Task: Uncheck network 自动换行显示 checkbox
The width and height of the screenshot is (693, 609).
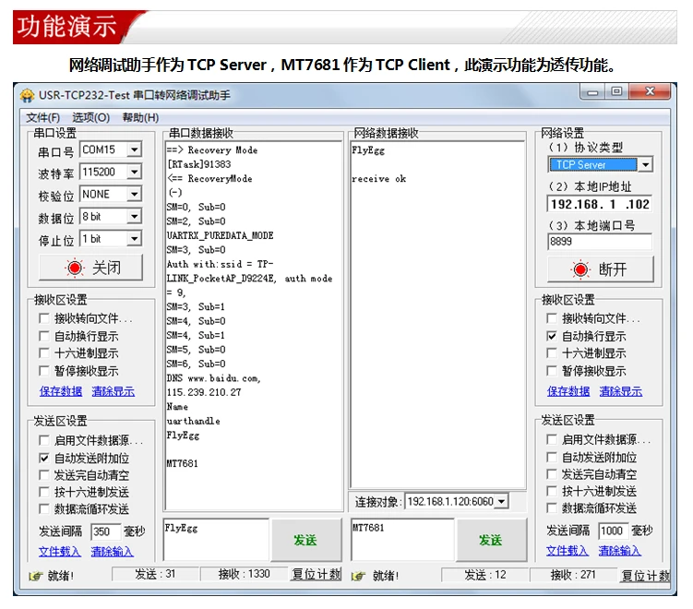Action: point(551,336)
